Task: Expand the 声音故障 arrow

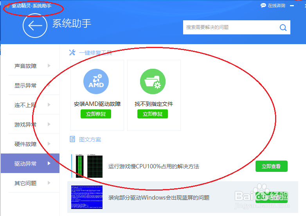Action: point(49,66)
